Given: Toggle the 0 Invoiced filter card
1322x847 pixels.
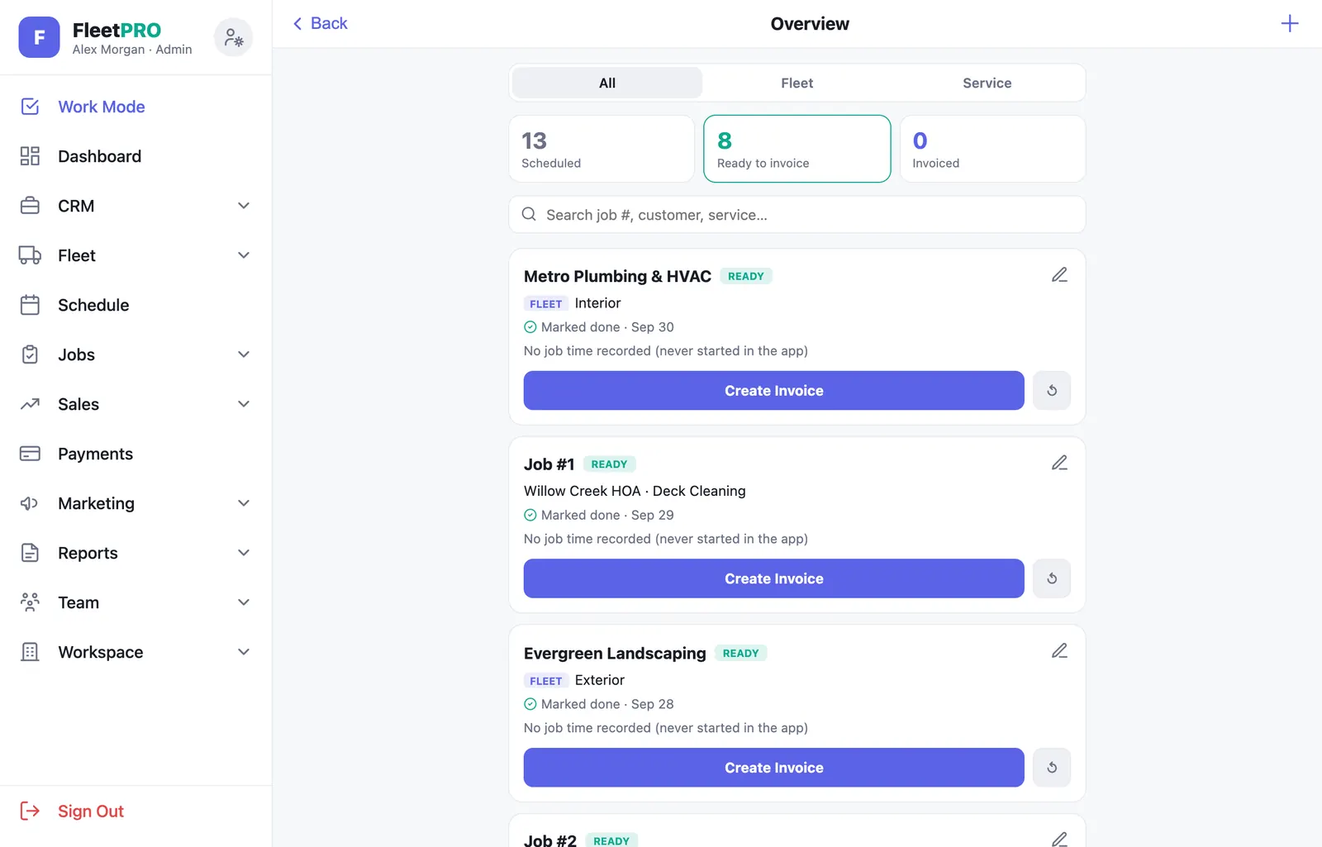Looking at the screenshot, I should (992, 149).
